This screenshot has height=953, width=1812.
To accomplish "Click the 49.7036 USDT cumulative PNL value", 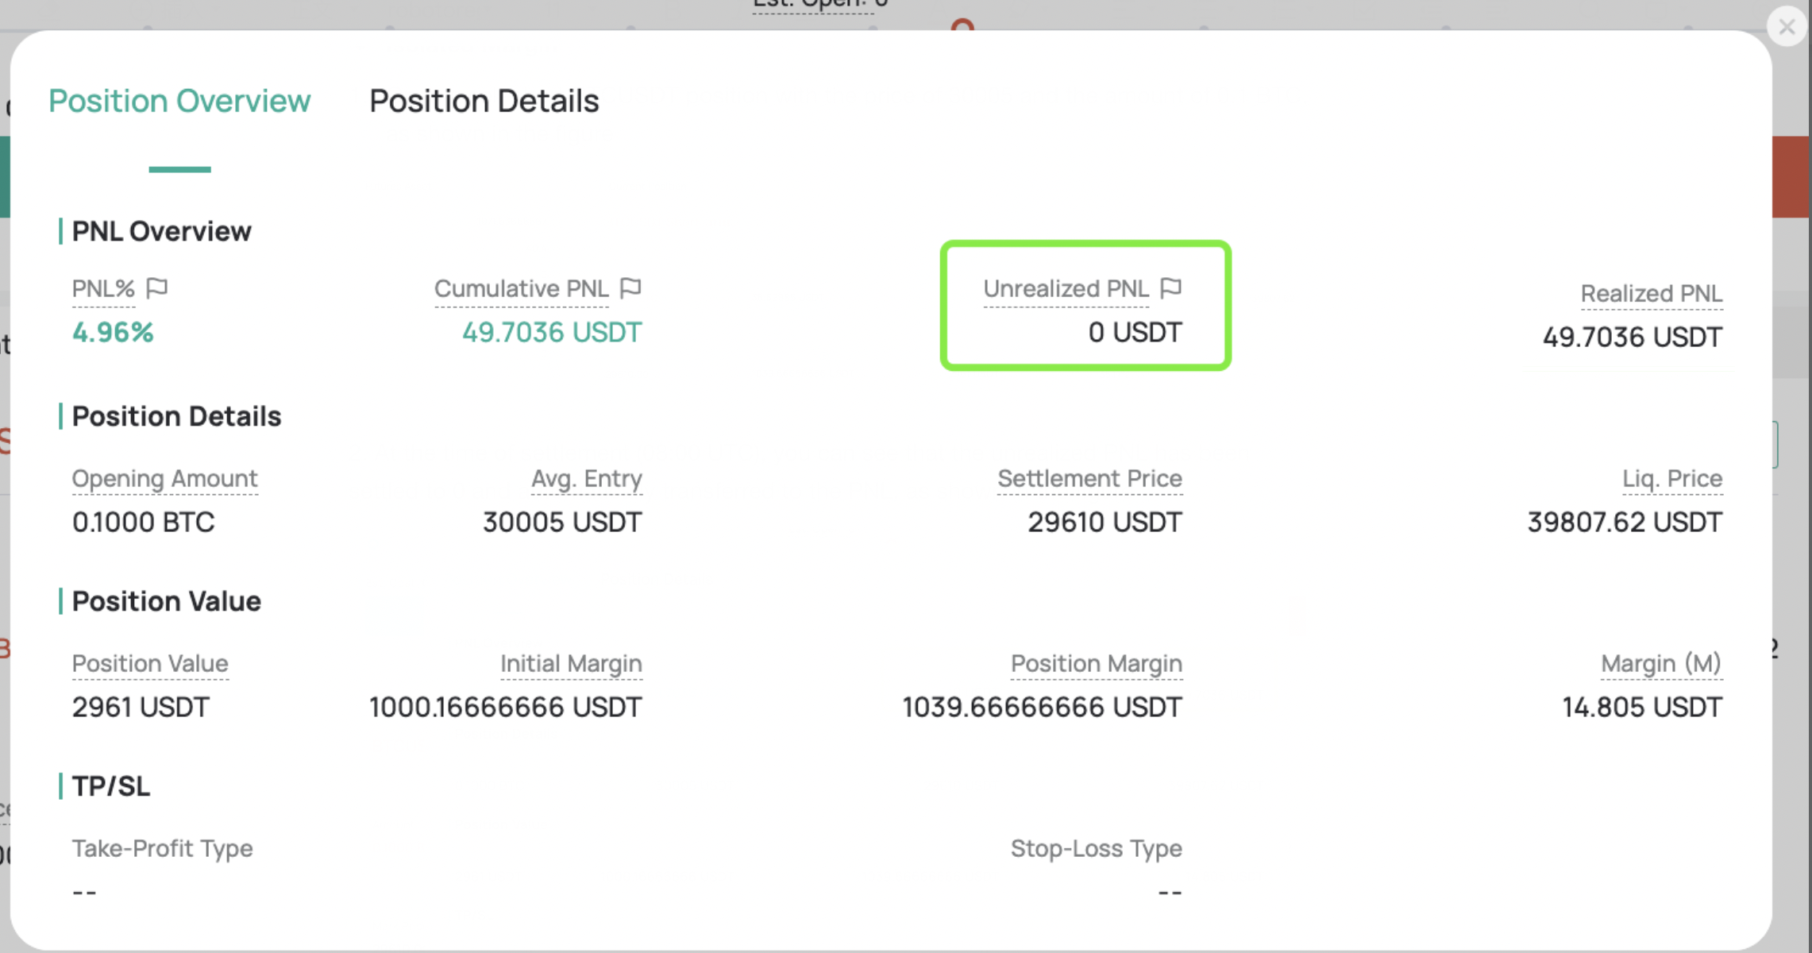I will [551, 332].
